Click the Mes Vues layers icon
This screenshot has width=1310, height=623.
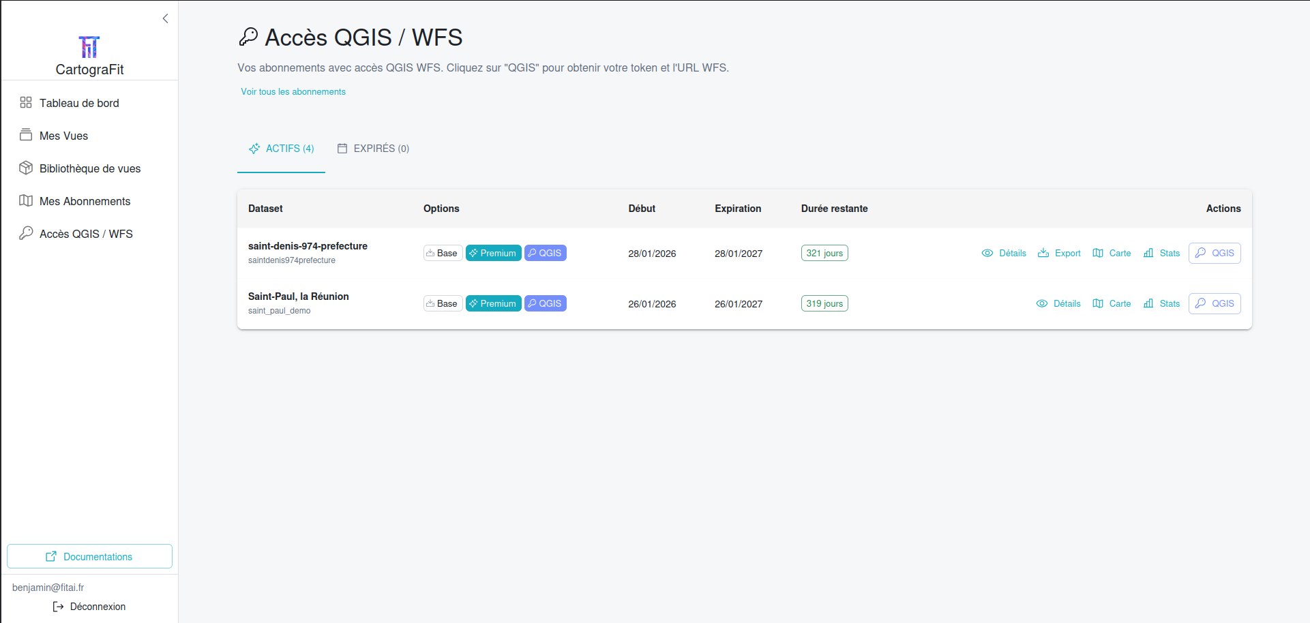(x=26, y=135)
